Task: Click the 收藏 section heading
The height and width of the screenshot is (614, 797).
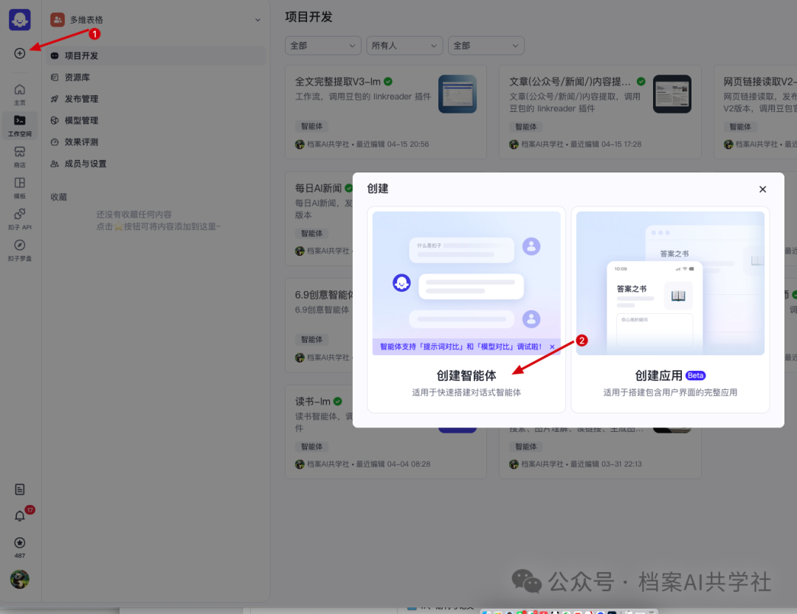Action: (58, 197)
